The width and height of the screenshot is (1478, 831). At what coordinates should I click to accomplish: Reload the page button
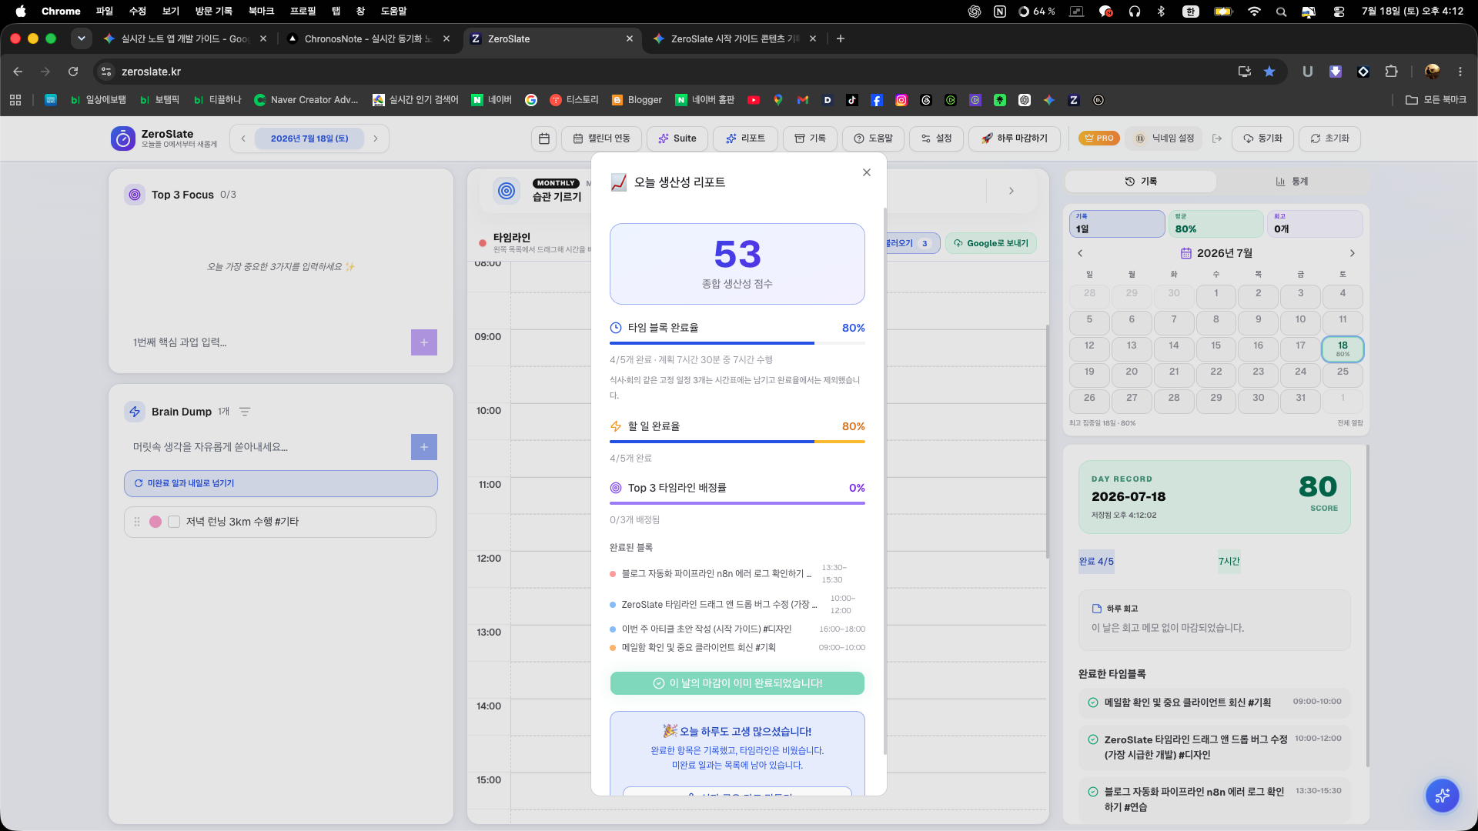coord(73,72)
